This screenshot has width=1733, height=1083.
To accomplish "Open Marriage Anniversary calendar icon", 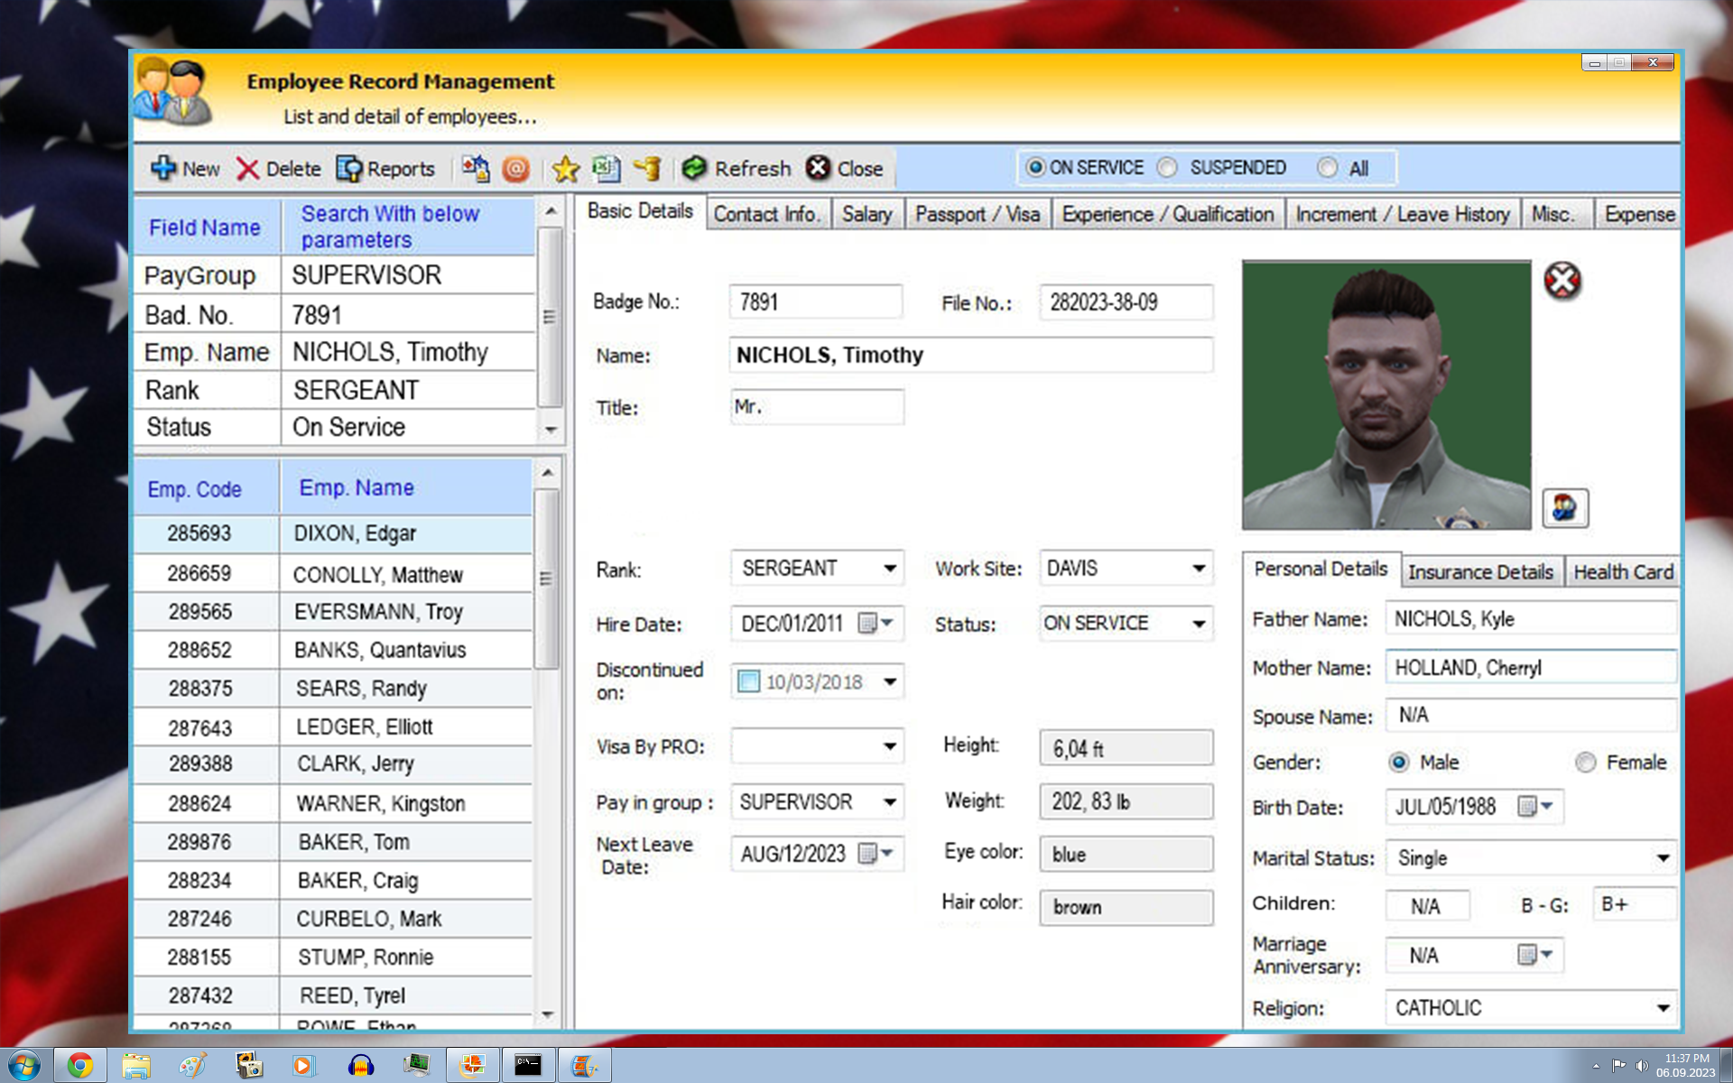I will pyautogui.click(x=1534, y=954).
